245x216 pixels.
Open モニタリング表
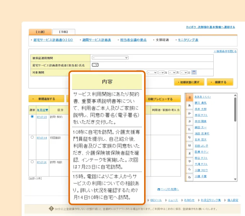pyautogui.click(x=188, y=40)
